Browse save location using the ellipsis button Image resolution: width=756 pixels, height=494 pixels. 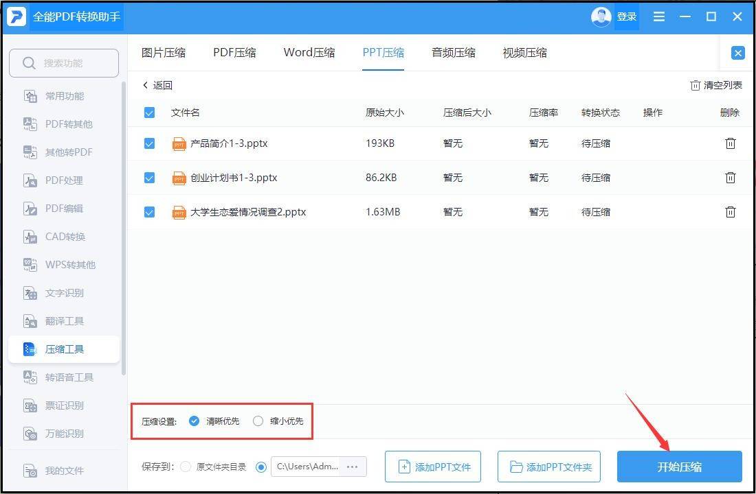click(x=353, y=467)
